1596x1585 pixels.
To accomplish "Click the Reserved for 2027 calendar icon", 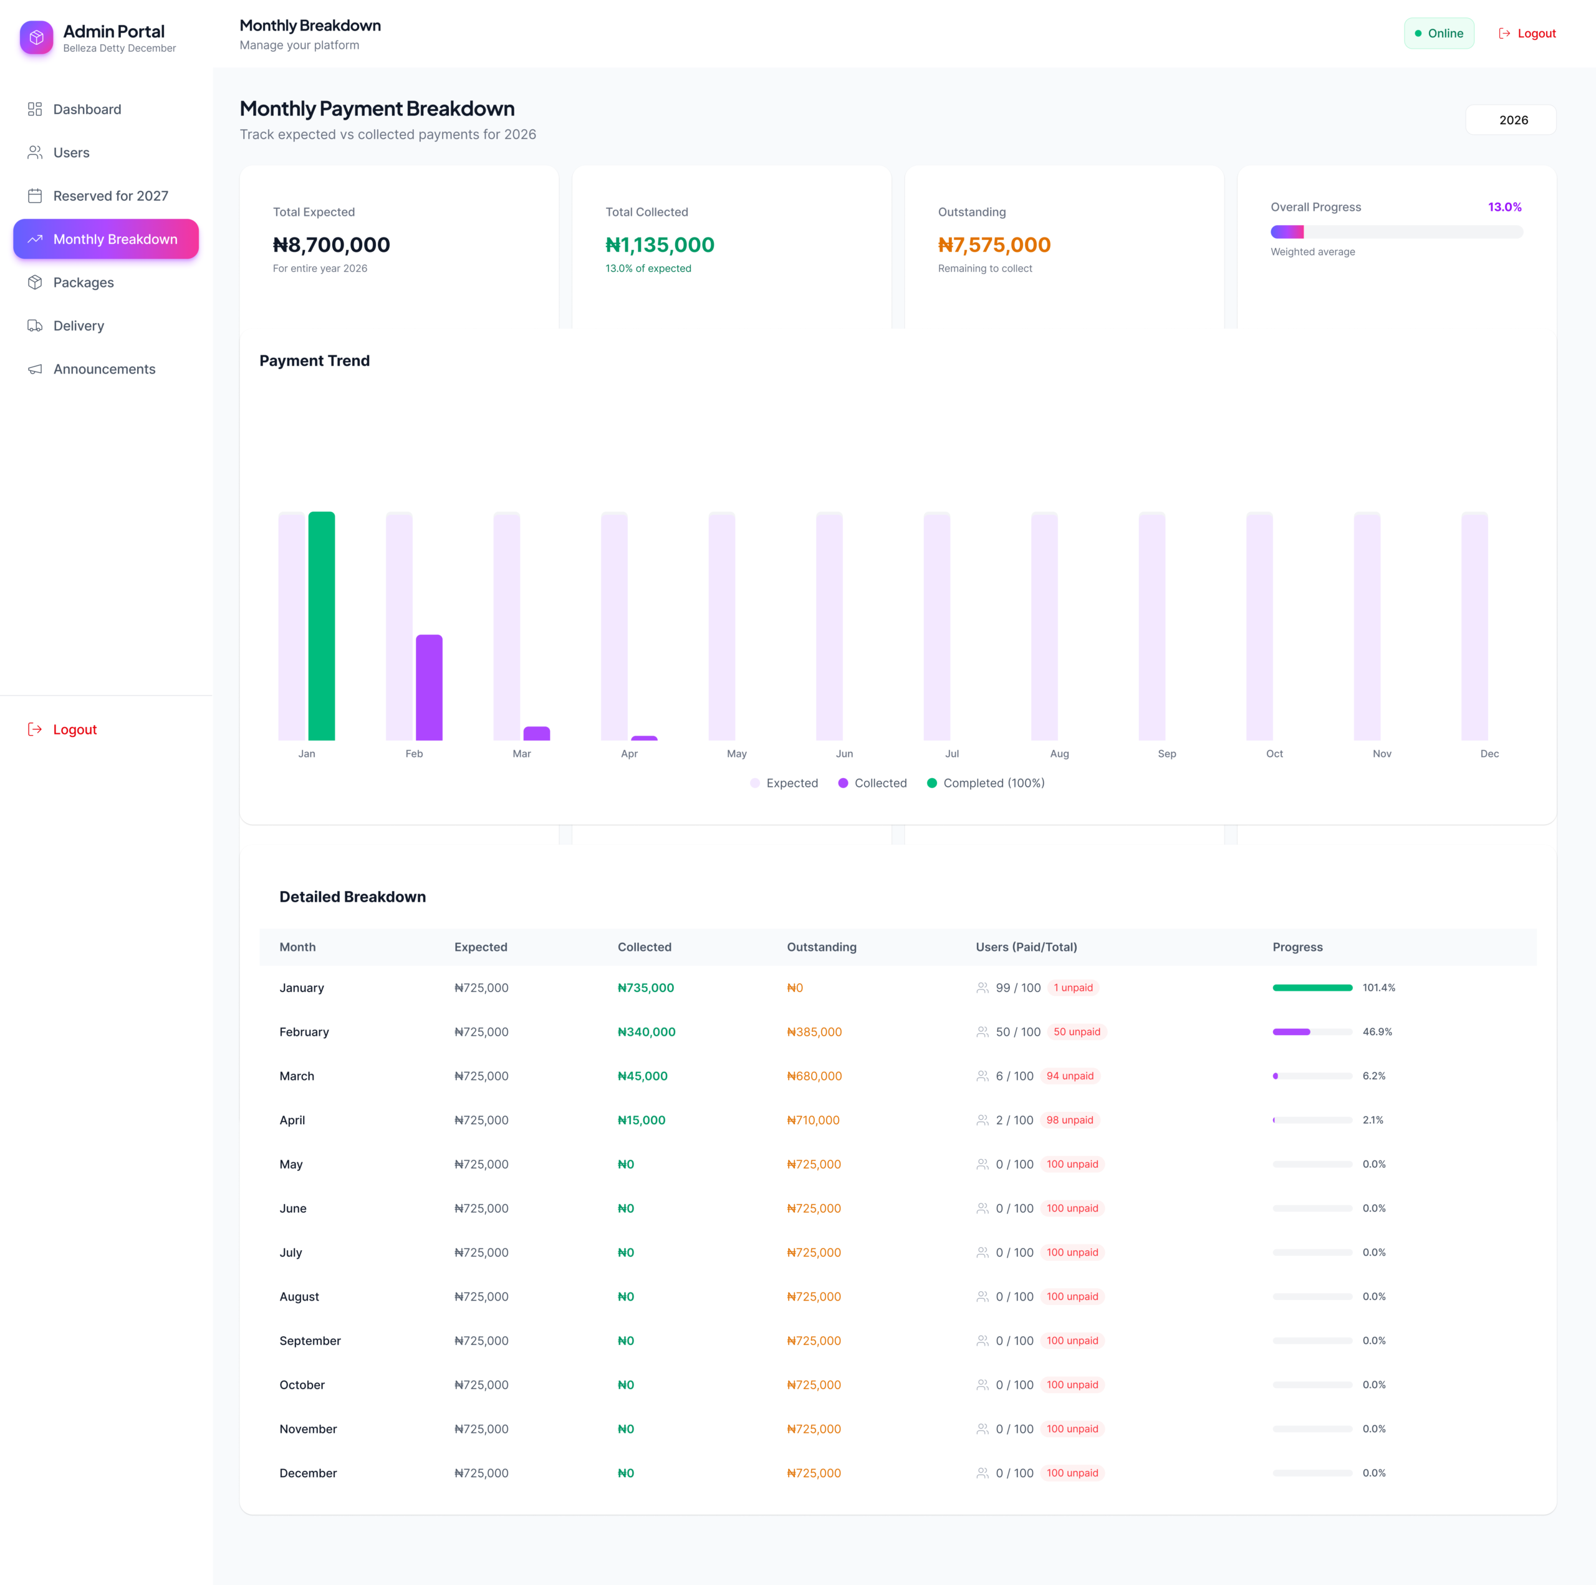I will tap(35, 196).
